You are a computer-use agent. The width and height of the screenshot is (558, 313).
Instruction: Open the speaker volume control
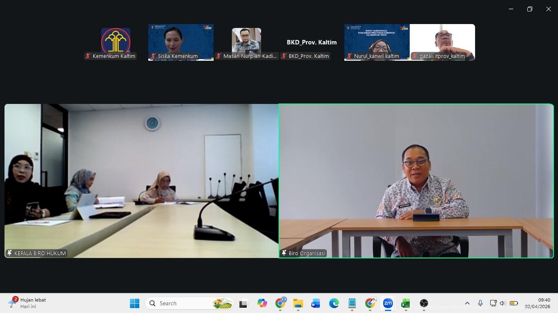point(503,303)
